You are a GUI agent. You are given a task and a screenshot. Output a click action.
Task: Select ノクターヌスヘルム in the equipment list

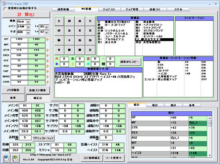[117, 33]
